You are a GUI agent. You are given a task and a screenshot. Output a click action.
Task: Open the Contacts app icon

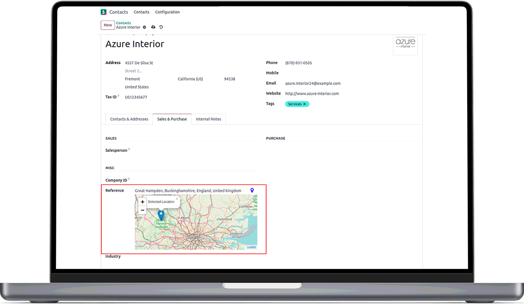point(103,12)
